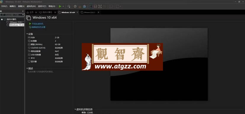Open the library search filter dropdown arrow

[23, 15]
